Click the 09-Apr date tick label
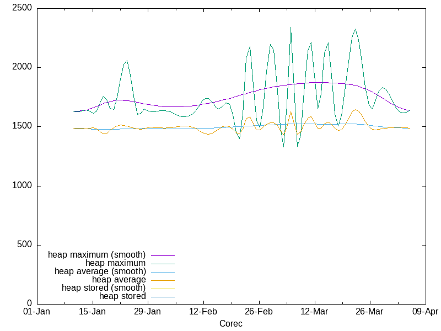The width and height of the screenshot is (441, 331). 425,312
